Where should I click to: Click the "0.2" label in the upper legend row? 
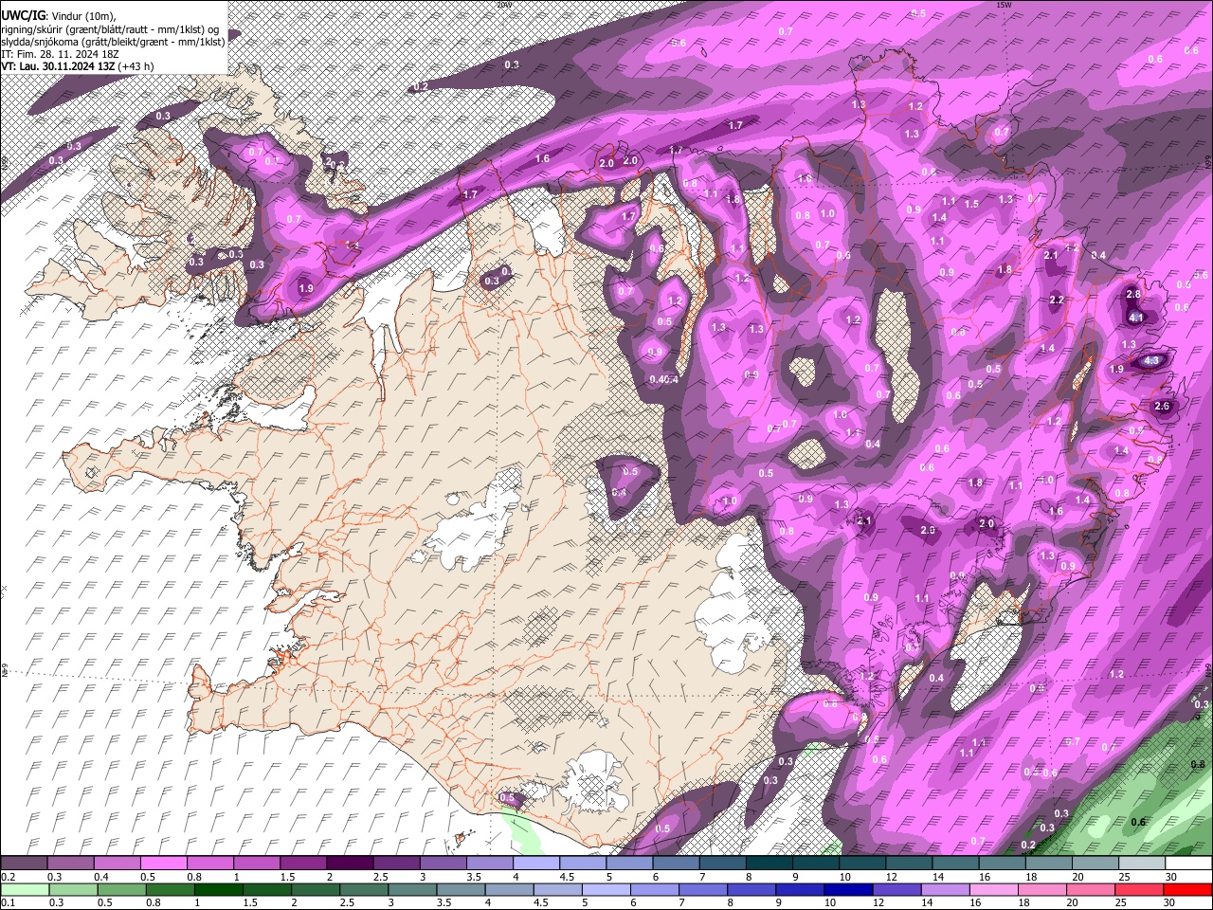click(x=7, y=877)
